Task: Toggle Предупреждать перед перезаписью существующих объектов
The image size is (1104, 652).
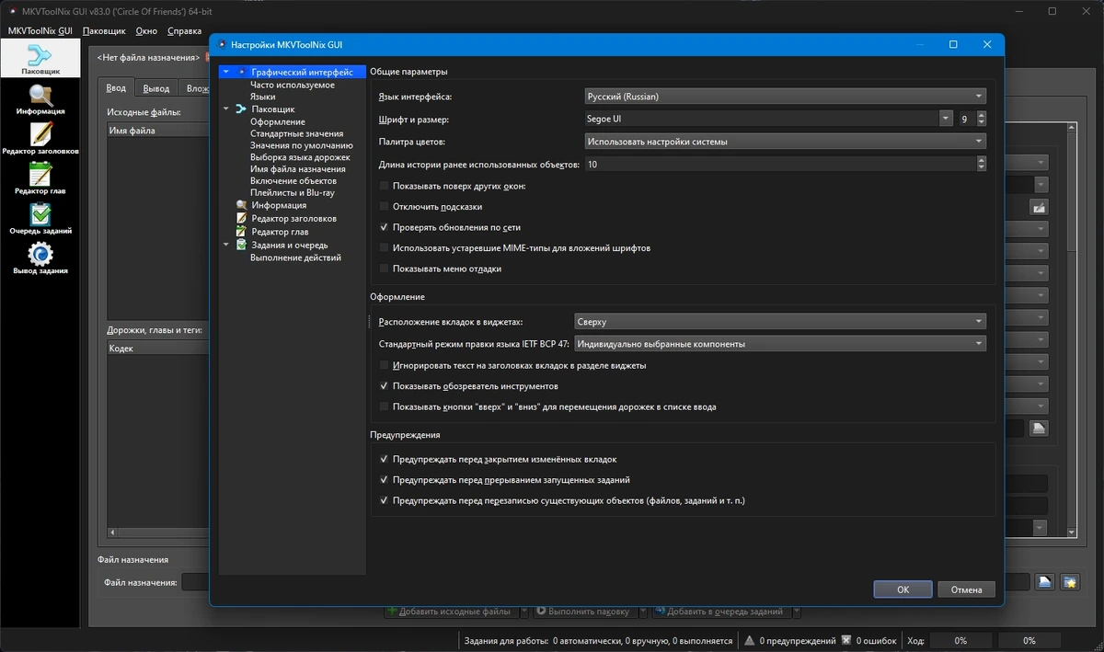Action: 385,501
